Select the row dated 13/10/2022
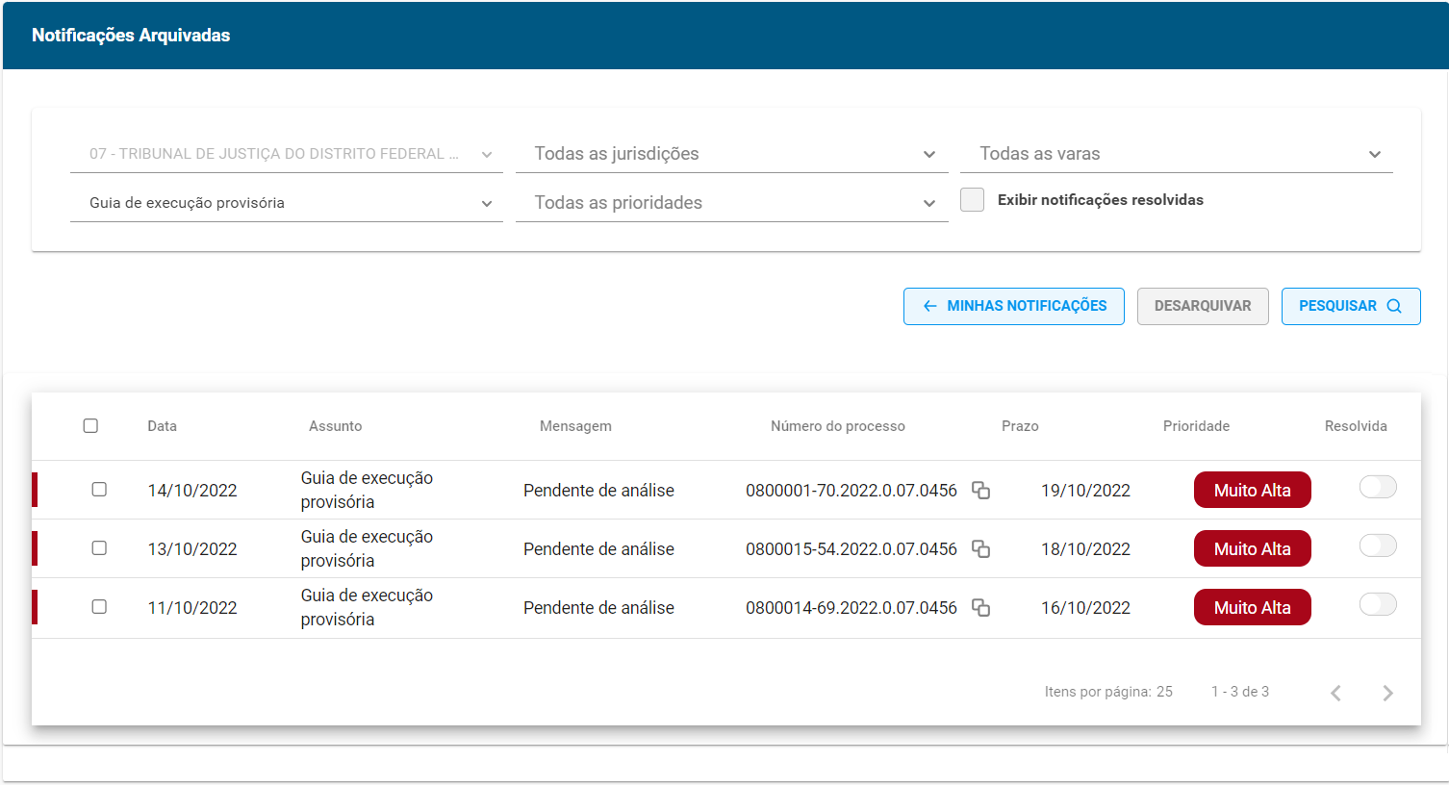The image size is (1449, 786). [99, 547]
